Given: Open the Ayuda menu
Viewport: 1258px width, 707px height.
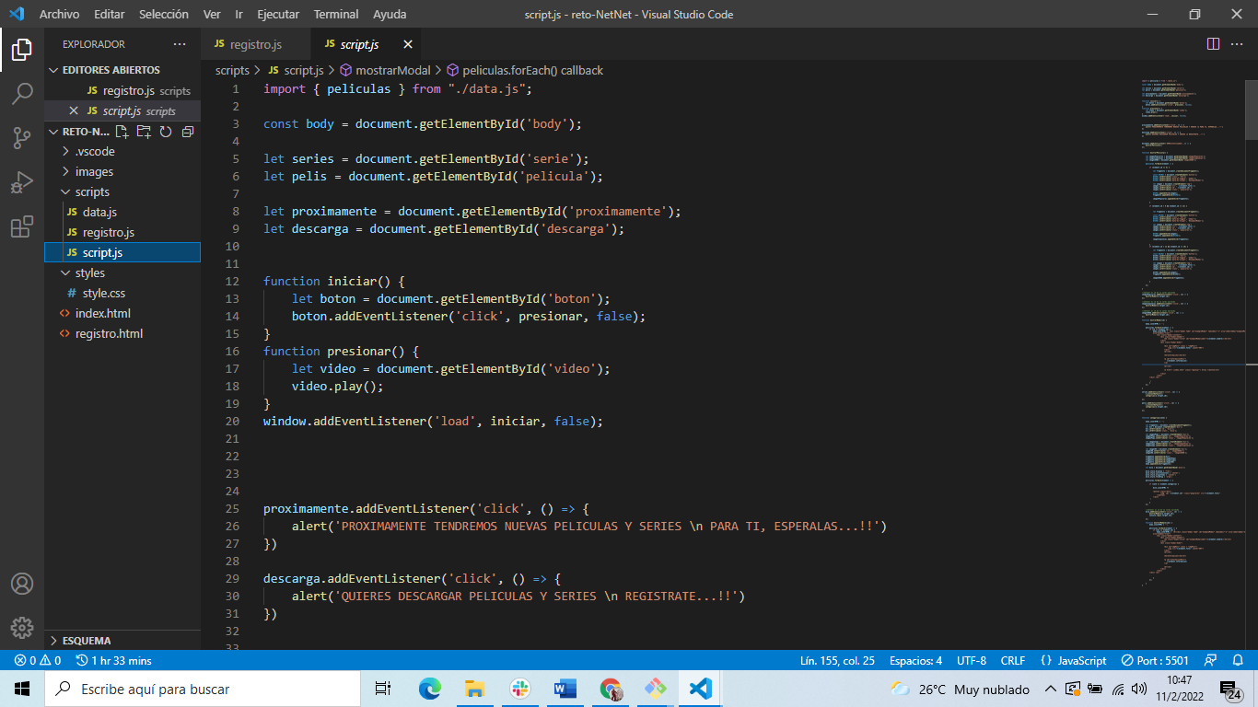Looking at the screenshot, I should tap(390, 14).
